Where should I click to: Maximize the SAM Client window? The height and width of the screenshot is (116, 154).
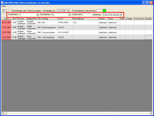148,2
